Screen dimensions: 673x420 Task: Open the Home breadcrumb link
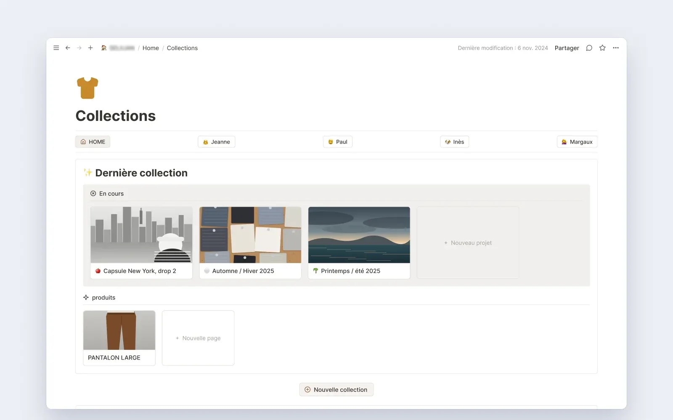click(x=151, y=48)
